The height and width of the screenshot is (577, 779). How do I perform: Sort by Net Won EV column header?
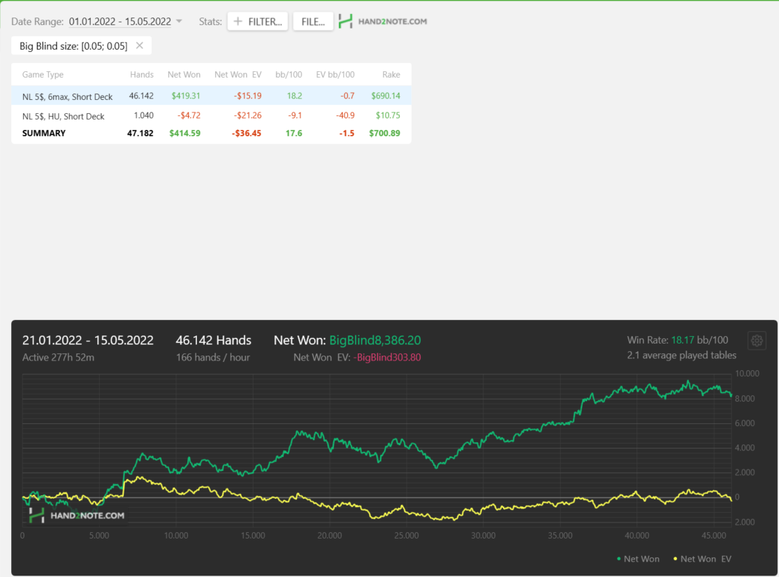pos(238,75)
